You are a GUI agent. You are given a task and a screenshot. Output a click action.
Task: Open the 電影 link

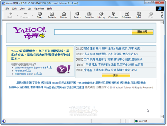(95, 65)
